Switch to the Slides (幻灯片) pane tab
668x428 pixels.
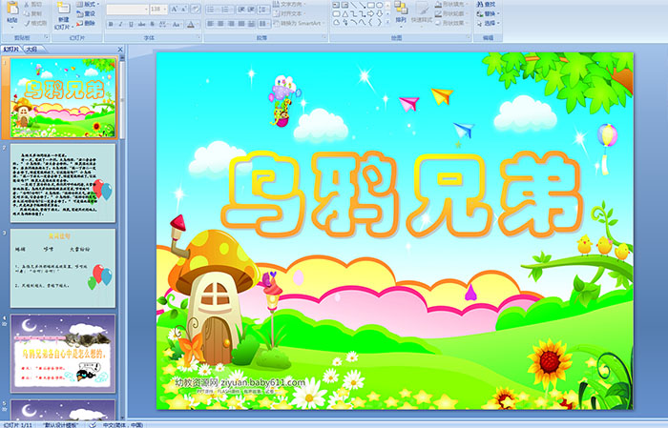coord(10,50)
